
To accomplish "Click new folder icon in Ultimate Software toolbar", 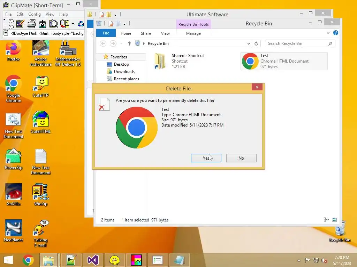I will point(109,15).
